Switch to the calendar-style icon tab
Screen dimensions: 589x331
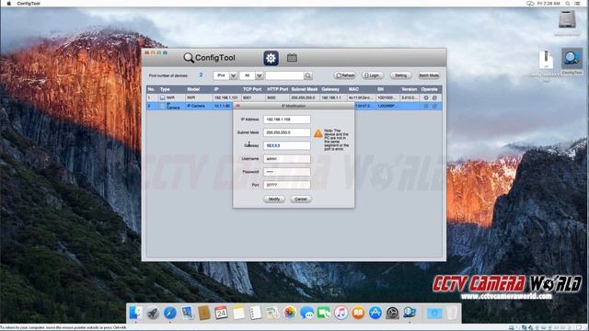click(x=292, y=58)
